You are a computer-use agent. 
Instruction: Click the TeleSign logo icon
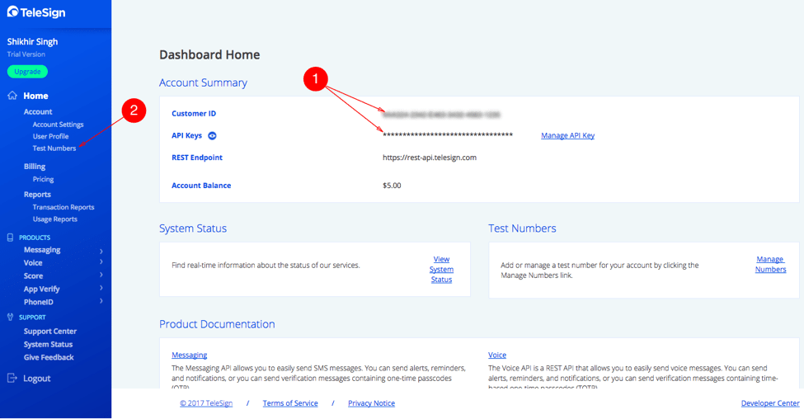click(13, 12)
